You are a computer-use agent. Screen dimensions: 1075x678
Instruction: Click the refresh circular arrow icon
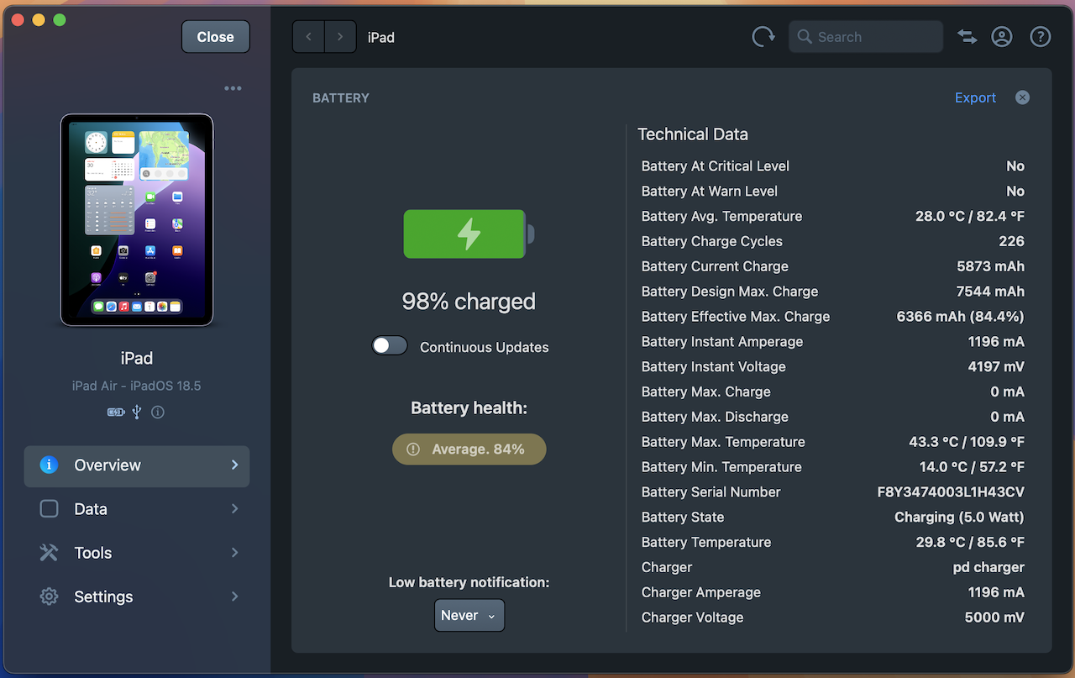coord(763,37)
